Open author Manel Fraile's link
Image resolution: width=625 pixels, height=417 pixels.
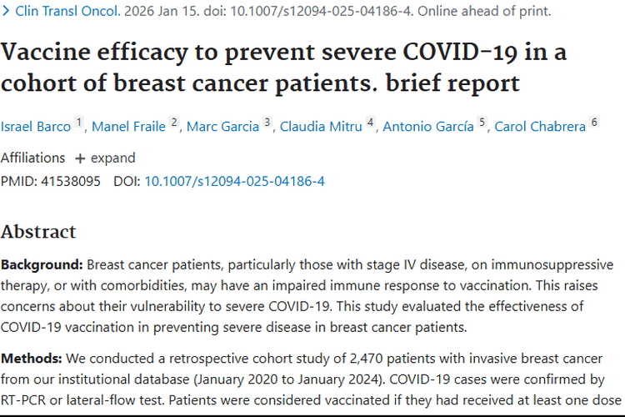click(x=130, y=127)
